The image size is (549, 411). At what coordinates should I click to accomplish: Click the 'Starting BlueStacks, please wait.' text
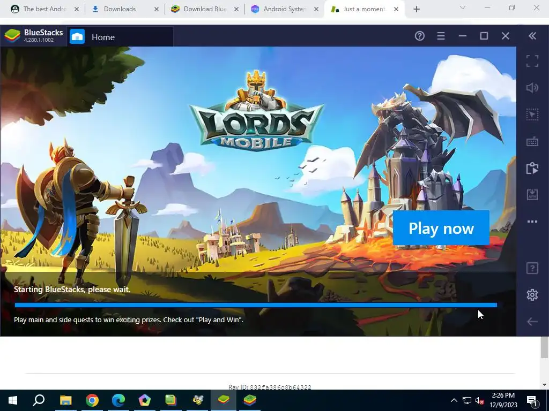(x=72, y=290)
